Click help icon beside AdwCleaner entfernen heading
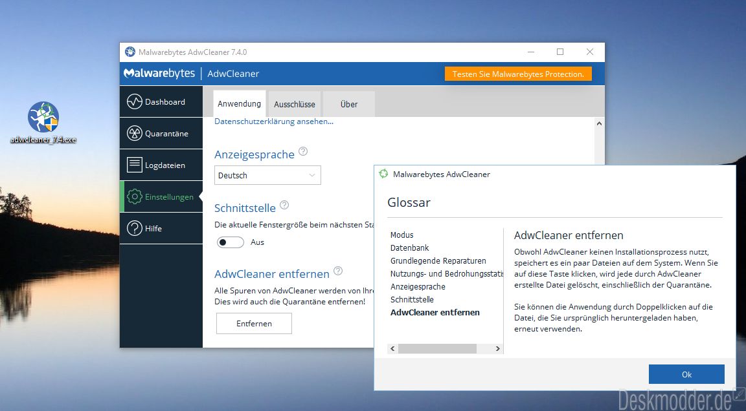The image size is (746, 411). (x=338, y=271)
